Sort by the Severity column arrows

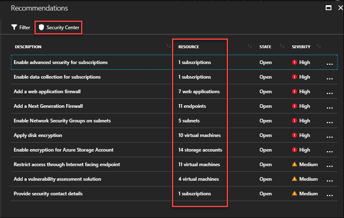click(318, 46)
